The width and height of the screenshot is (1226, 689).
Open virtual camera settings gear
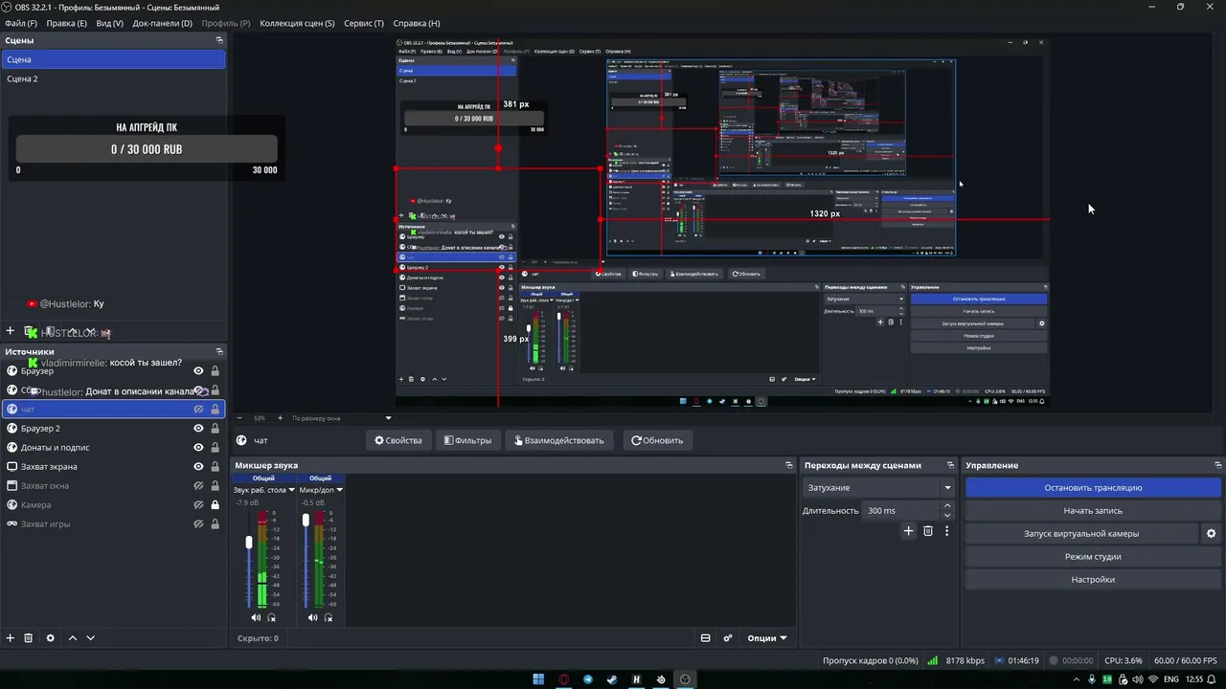1212,534
